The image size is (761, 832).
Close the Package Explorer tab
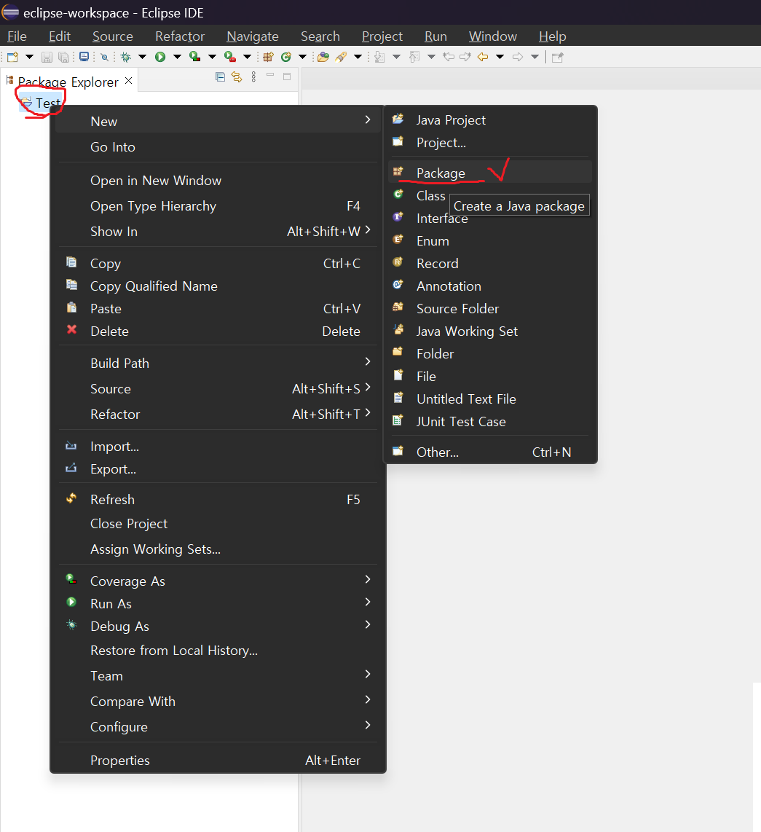[x=128, y=81]
